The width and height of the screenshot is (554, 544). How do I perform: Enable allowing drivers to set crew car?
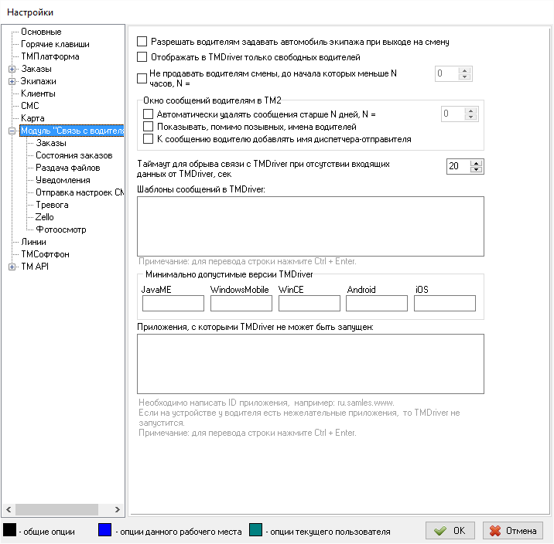pos(142,42)
